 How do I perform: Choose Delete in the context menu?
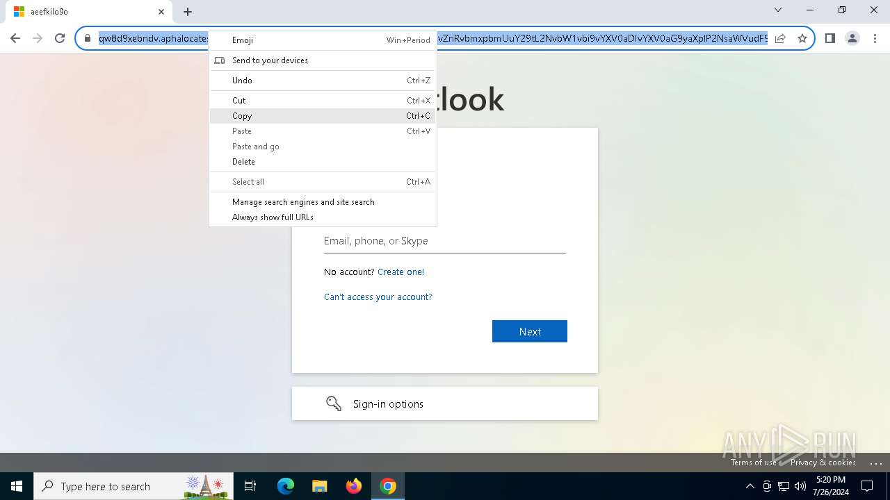click(x=323, y=162)
